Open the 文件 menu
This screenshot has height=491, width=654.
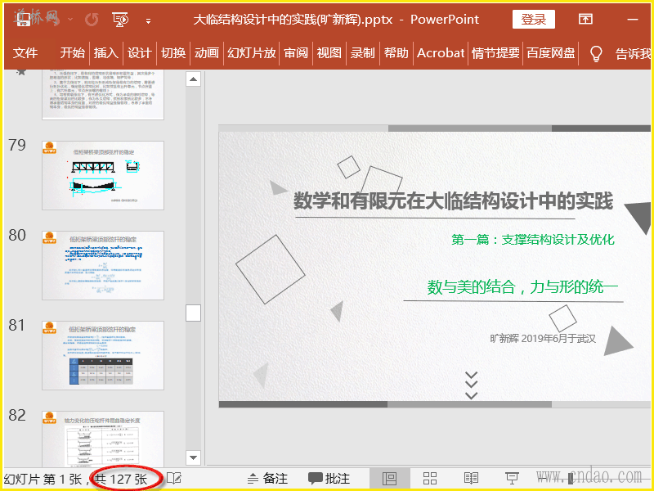click(x=25, y=53)
